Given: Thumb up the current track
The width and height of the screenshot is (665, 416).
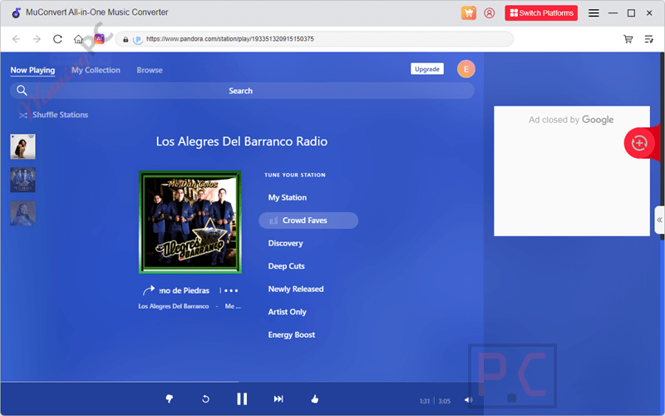Looking at the screenshot, I should point(315,399).
